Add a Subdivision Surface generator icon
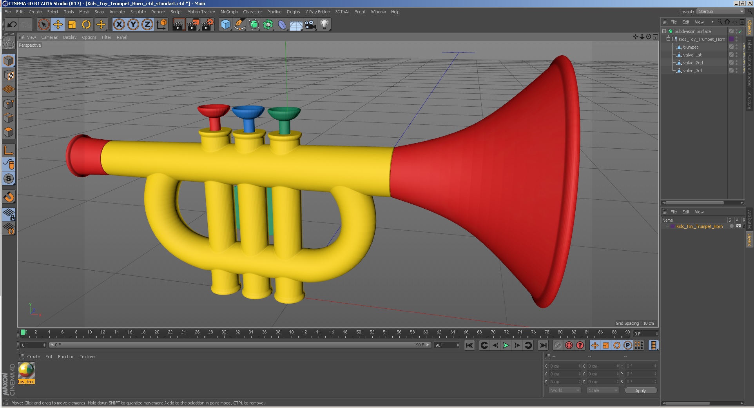The width and height of the screenshot is (754, 408). (x=254, y=25)
